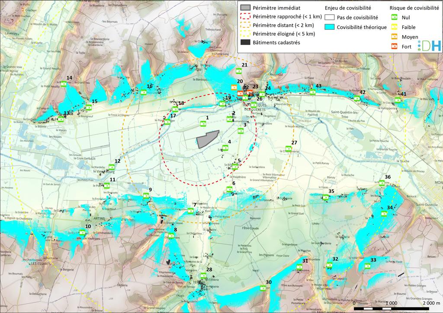Click camera marker 10 near Artins
The width and height of the screenshot is (443, 313).
coord(82,232)
